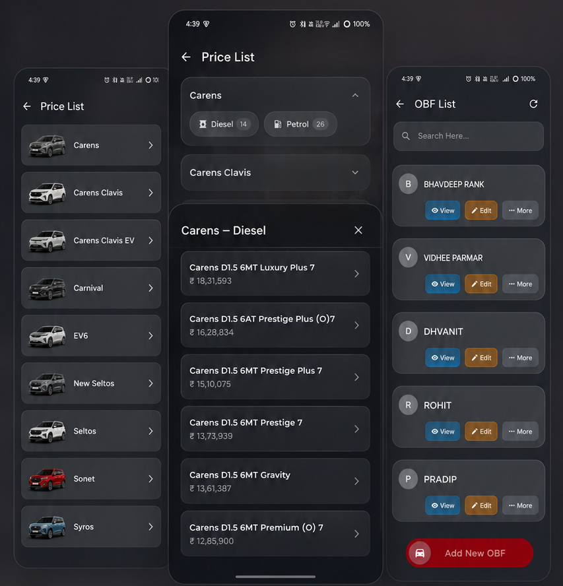Select the Diesel 14 filter chip
This screenshot has width=563, height=586.
click(224, 124)
